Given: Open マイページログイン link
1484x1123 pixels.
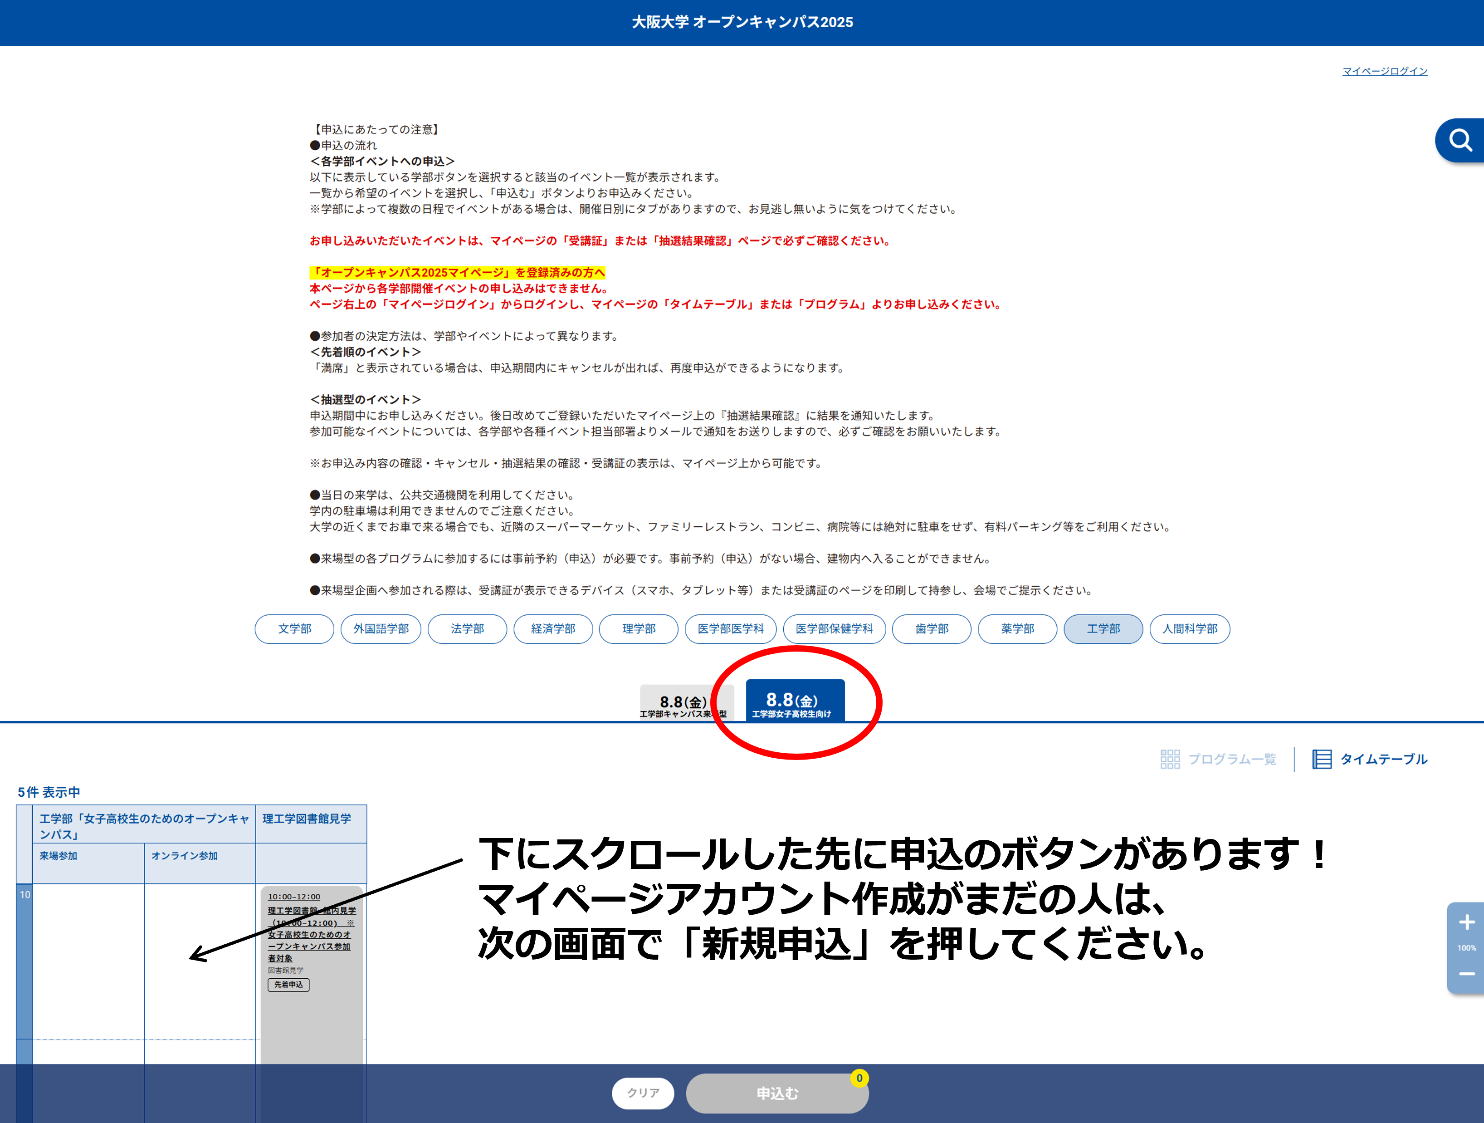Looking at the screenshot, I should [x=1385, y=71].
